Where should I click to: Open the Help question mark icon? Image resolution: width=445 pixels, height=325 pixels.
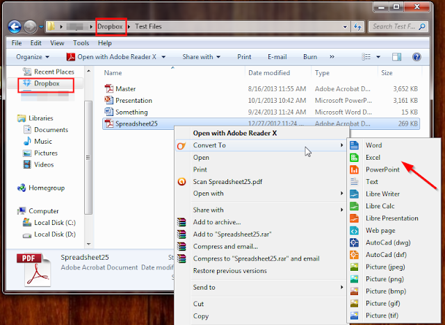pyautogui.click(x=416, y=57)
